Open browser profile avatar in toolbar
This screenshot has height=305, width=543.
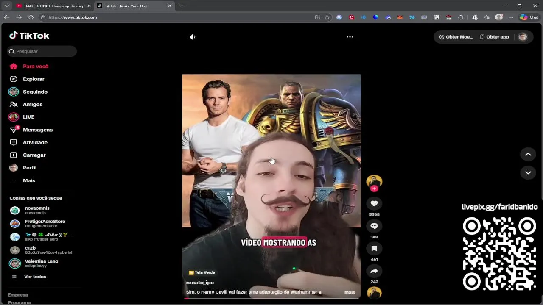coord(499,17)
